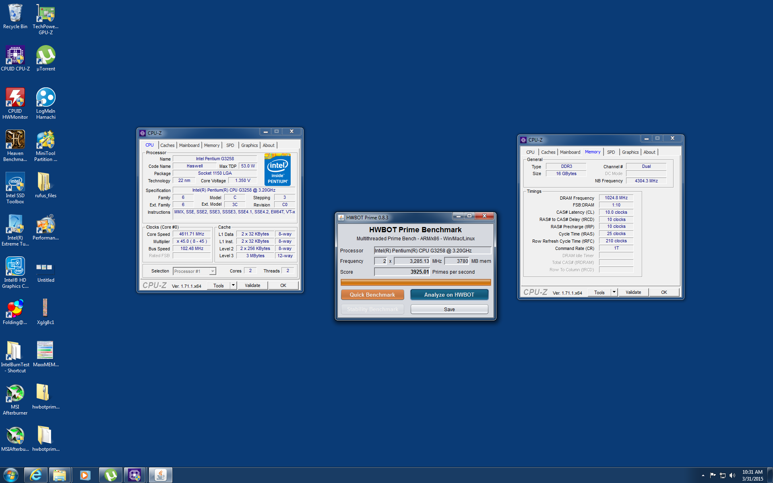Click OK in left CPU-Z window
This screenshot has height=483, width=773.
pyautogui.click(x=283, y=285)
